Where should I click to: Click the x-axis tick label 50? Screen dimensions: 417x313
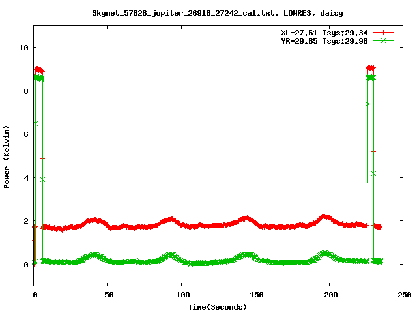point(109,295)
